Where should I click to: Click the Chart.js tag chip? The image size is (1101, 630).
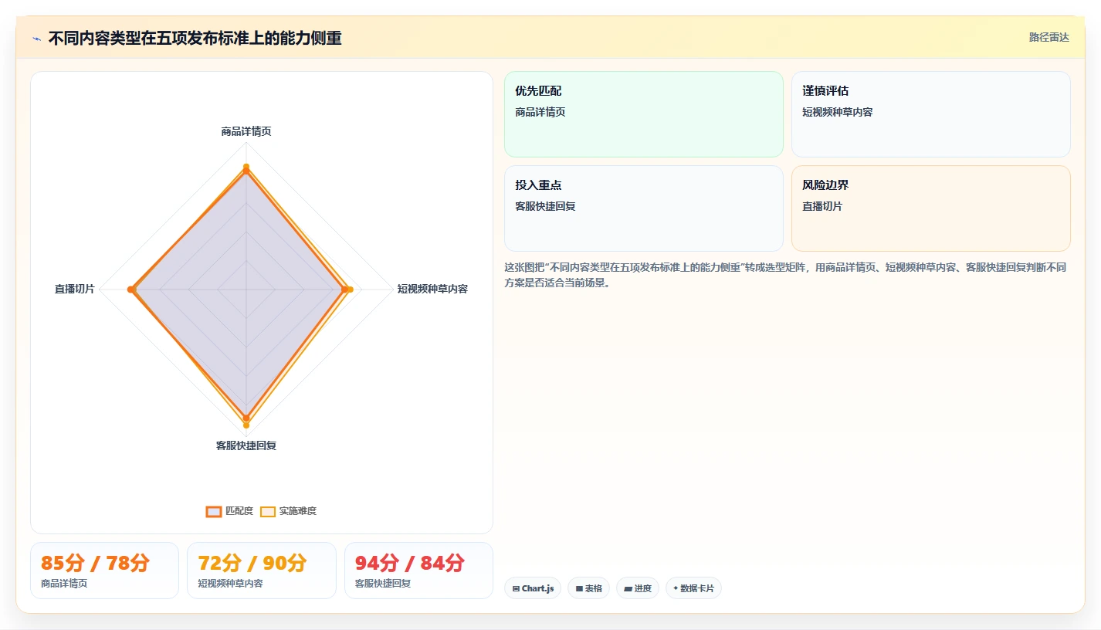point(533,588)
